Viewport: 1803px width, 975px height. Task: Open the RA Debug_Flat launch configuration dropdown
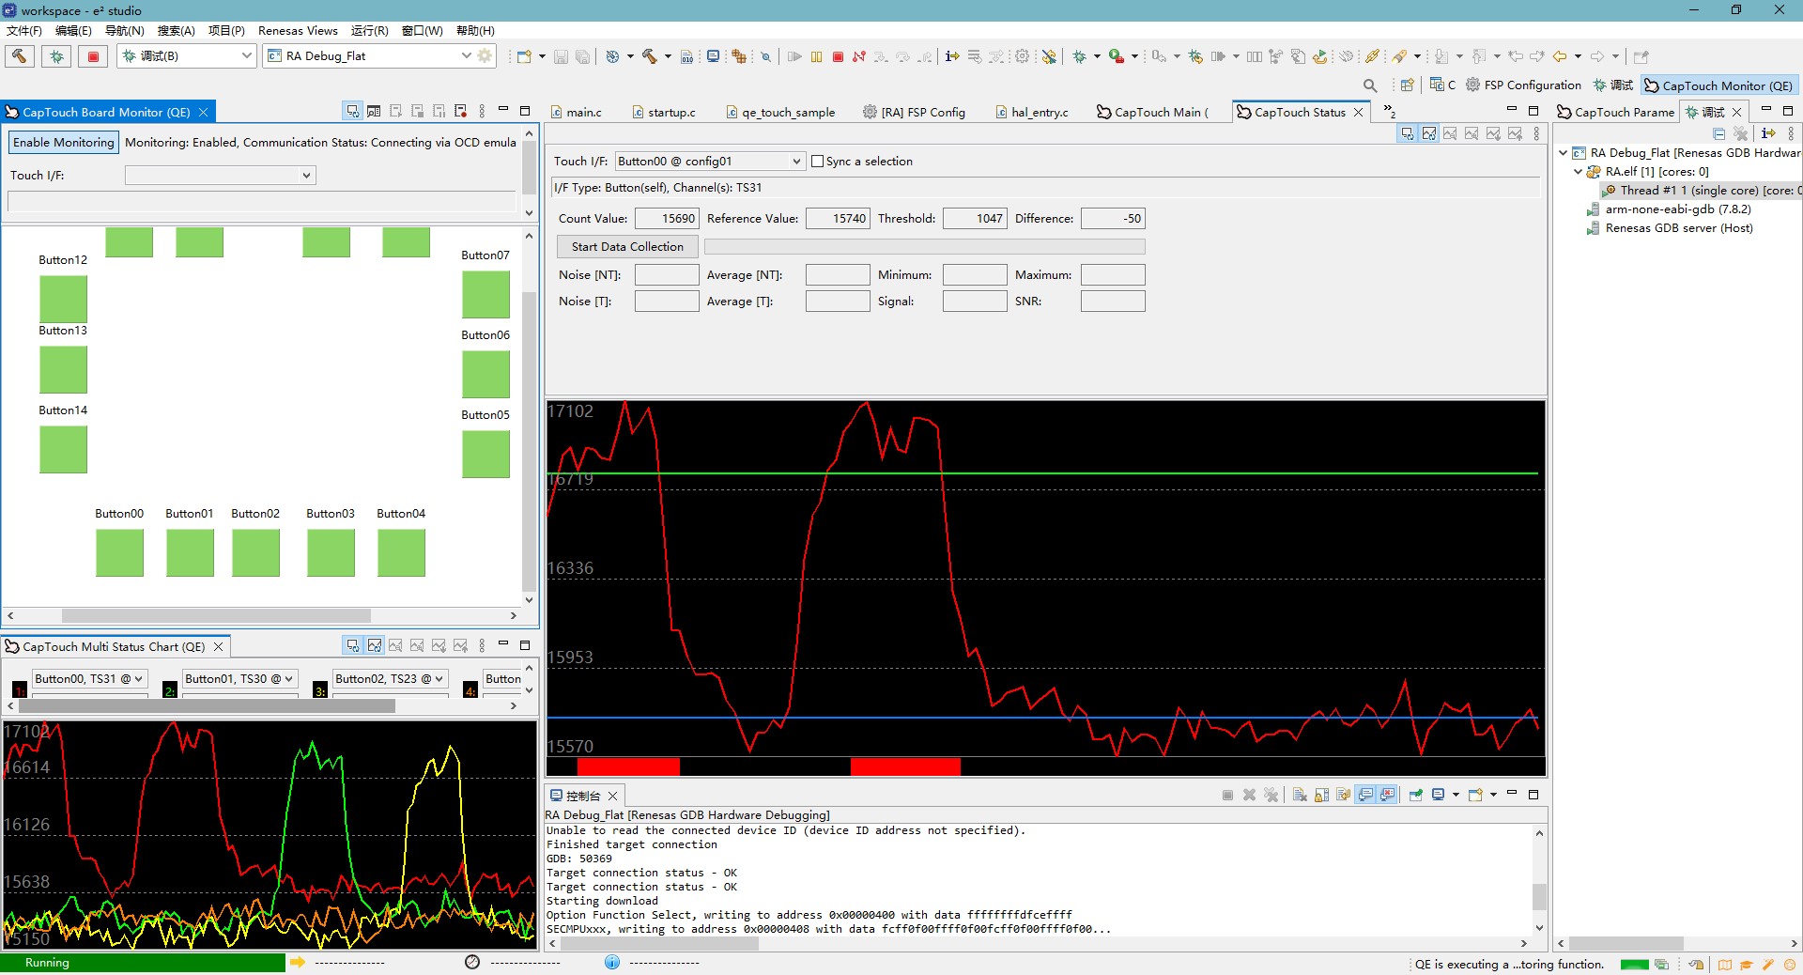466,56
